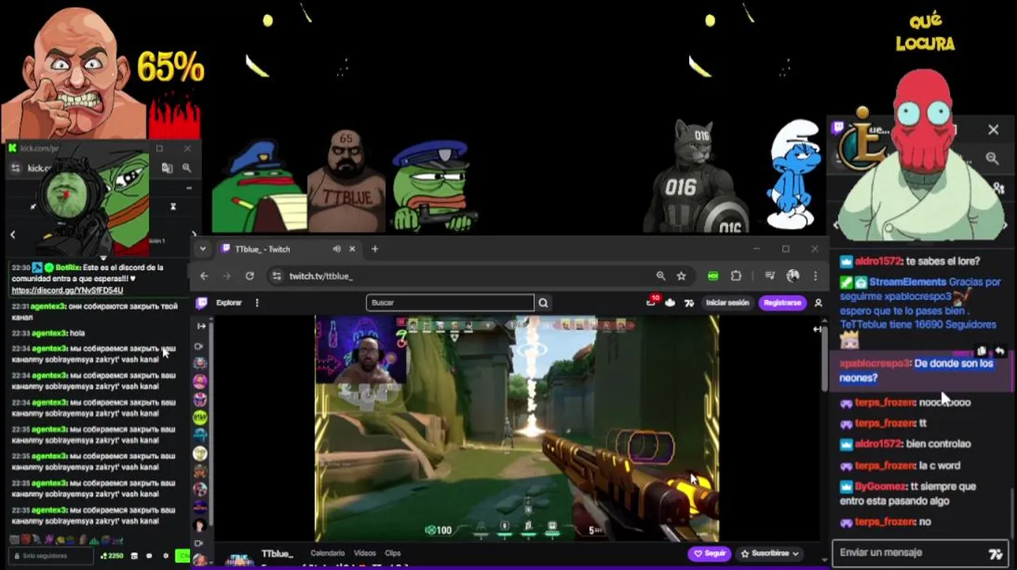Click the Kick logo favicon in Kick window

click(x=13, y=148)
